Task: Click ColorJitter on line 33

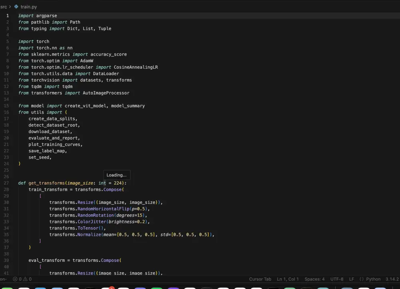Action: (92, 222)
